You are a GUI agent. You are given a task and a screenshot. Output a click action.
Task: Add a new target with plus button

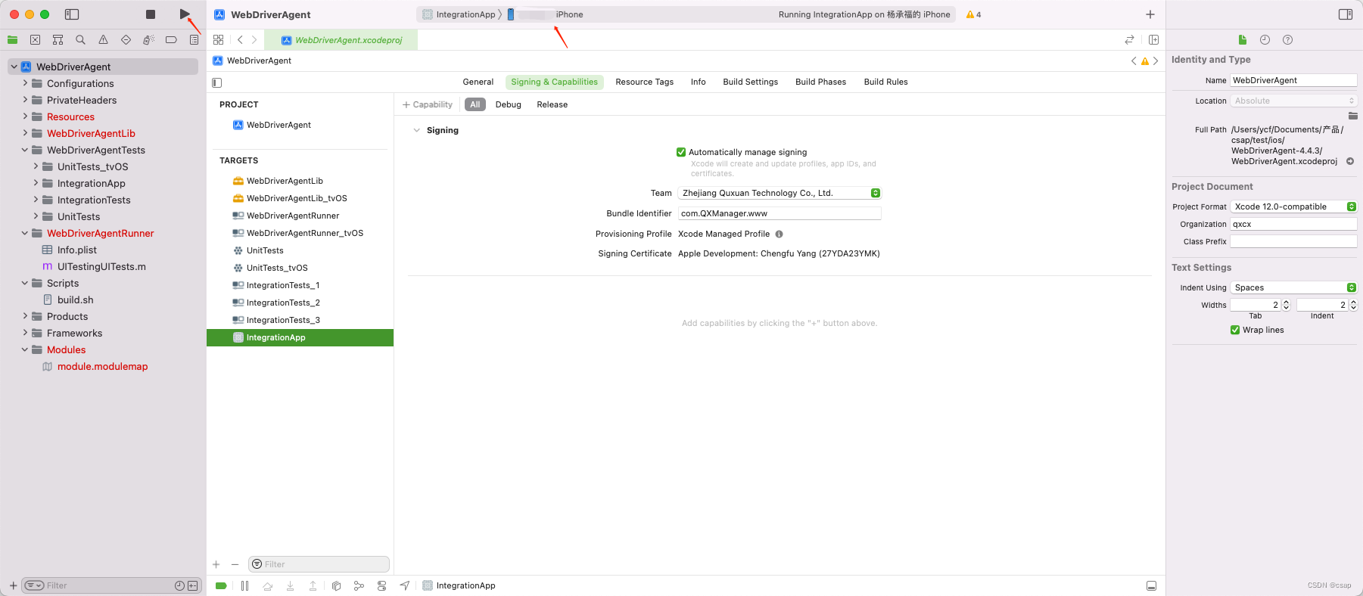pyautogui.click(x=216, y=564)
